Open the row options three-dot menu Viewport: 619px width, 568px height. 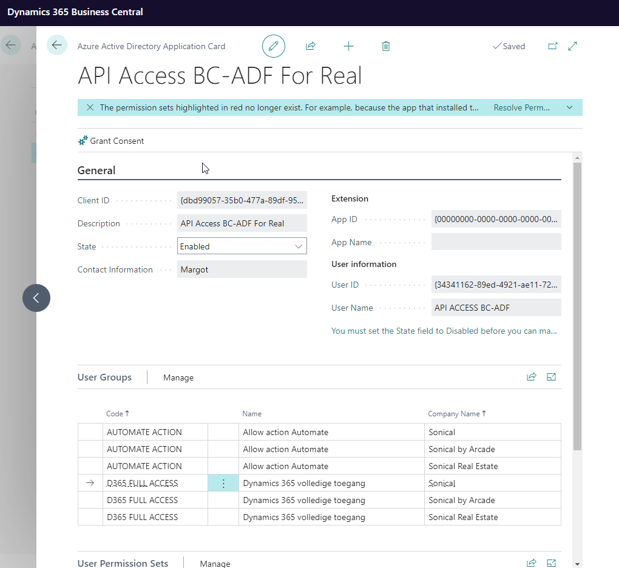click(223, 483)
